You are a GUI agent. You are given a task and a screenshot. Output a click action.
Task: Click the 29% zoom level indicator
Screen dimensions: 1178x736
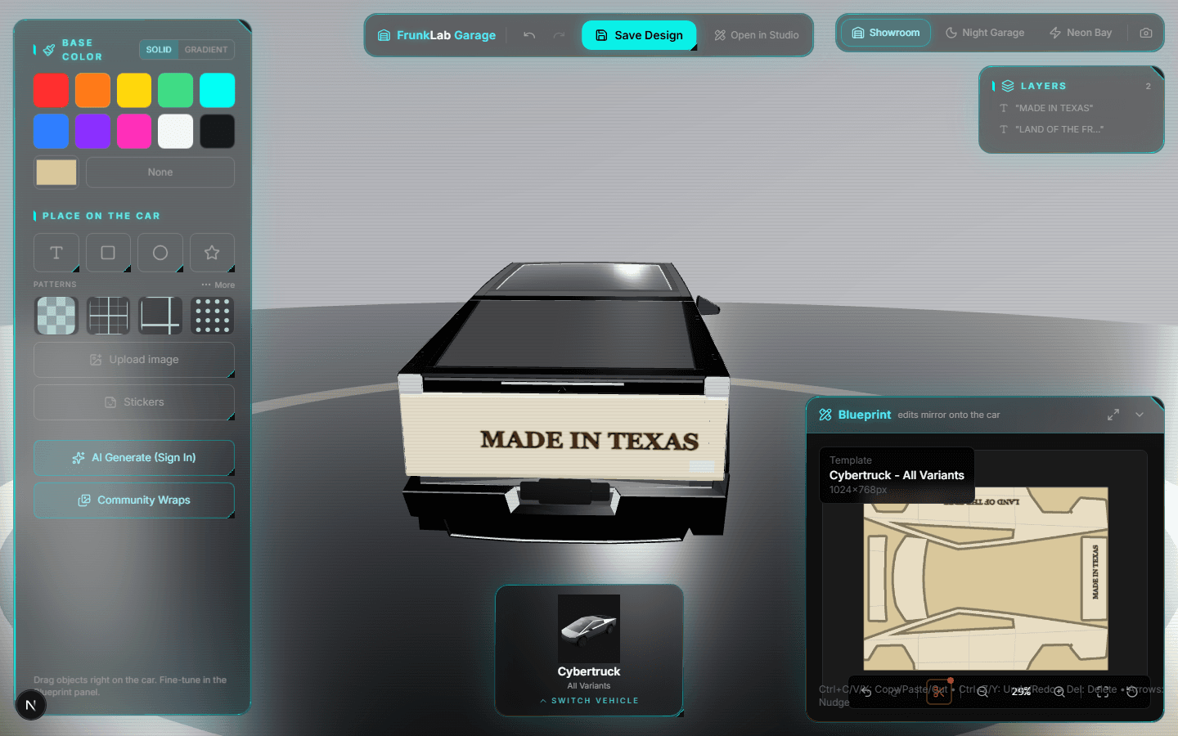(x=1021, y=692)
